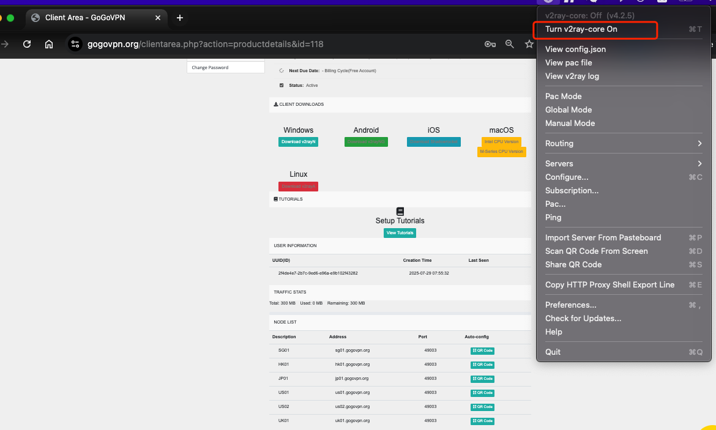Screen dimensions: 716x430
Task: Reload the GoGoVPN page
Action: pyautogui.click(x=27, y=44)
